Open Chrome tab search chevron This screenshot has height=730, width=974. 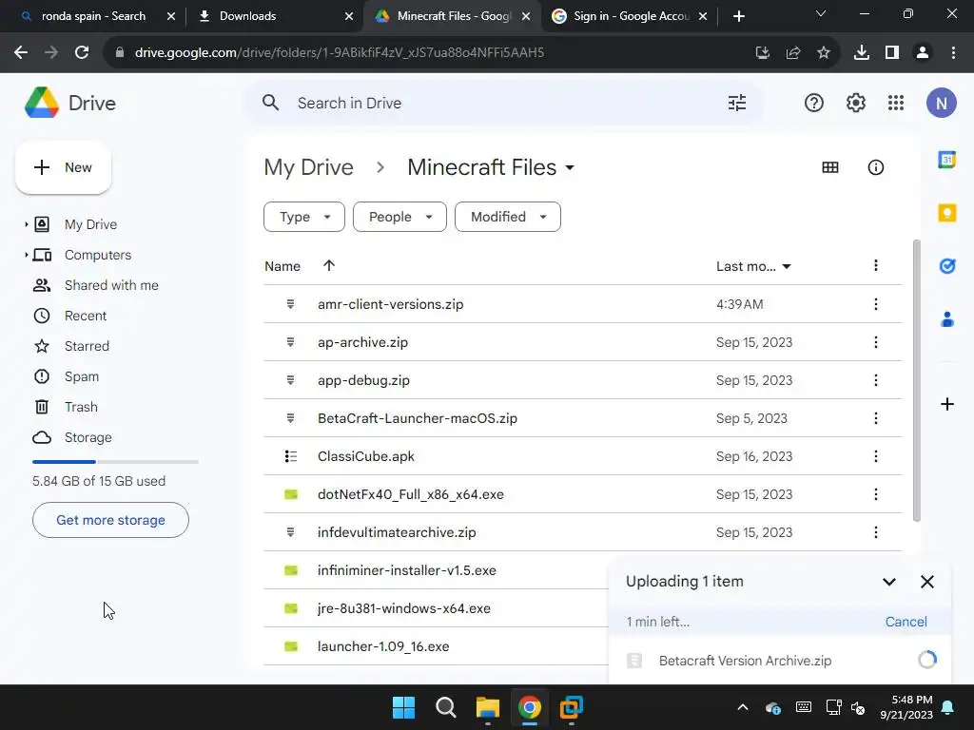pos(821,13)
